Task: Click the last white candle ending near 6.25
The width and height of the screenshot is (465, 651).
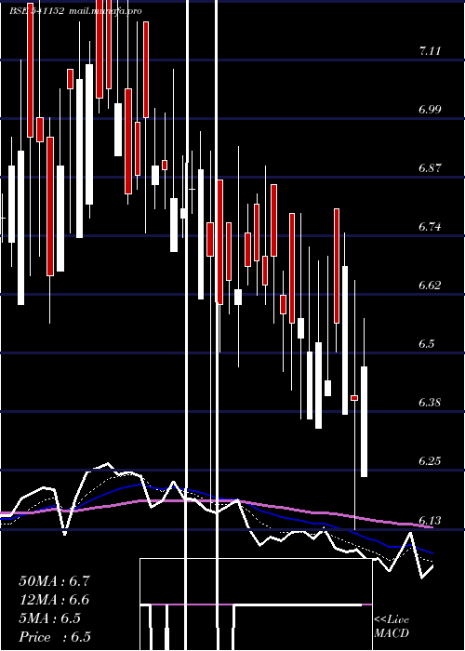Action: click(365, 421)
